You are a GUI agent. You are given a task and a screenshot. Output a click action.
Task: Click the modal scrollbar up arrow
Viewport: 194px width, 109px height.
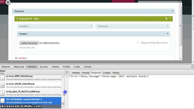tap(181, 4)
